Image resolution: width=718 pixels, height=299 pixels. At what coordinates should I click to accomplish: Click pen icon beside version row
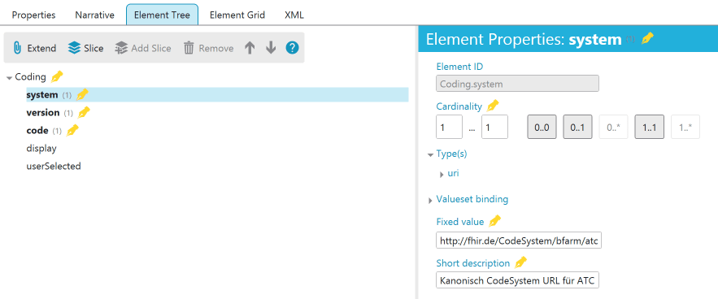point(84,112)
